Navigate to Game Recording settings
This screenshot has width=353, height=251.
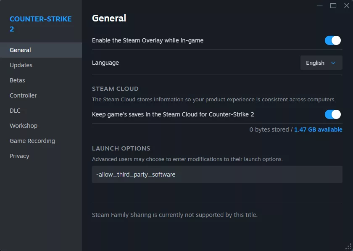tap(32, 141)
